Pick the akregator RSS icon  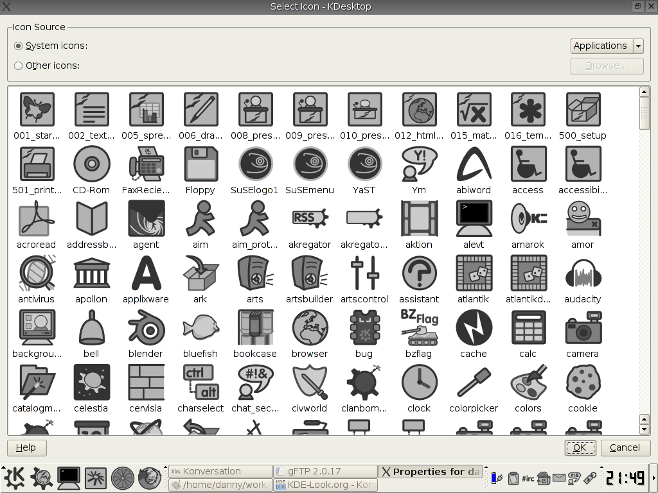pos(310,219)
